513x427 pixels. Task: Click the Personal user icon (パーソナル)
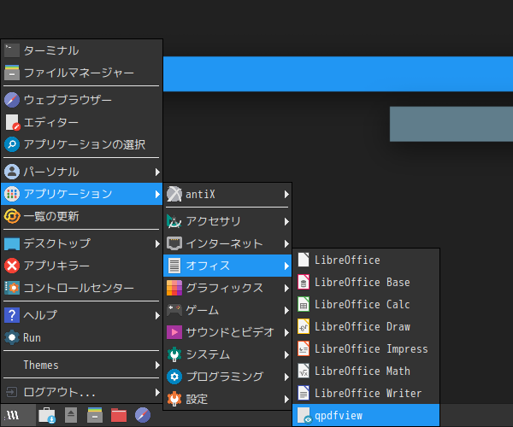coord(12,172)
